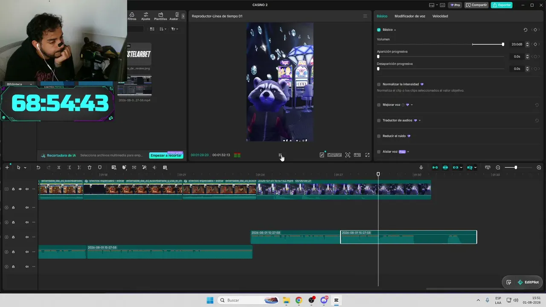Open the preview axis dropdown arrow
The width and height of the screenshot is (546, 307).
click(475, 168)
